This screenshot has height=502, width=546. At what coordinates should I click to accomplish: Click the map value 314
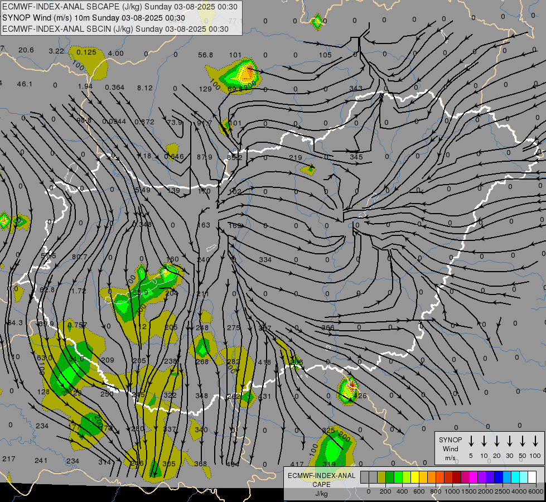[104, 462]
